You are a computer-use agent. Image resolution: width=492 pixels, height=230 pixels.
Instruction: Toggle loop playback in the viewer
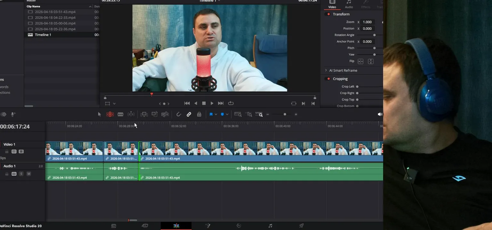(231, 103)
